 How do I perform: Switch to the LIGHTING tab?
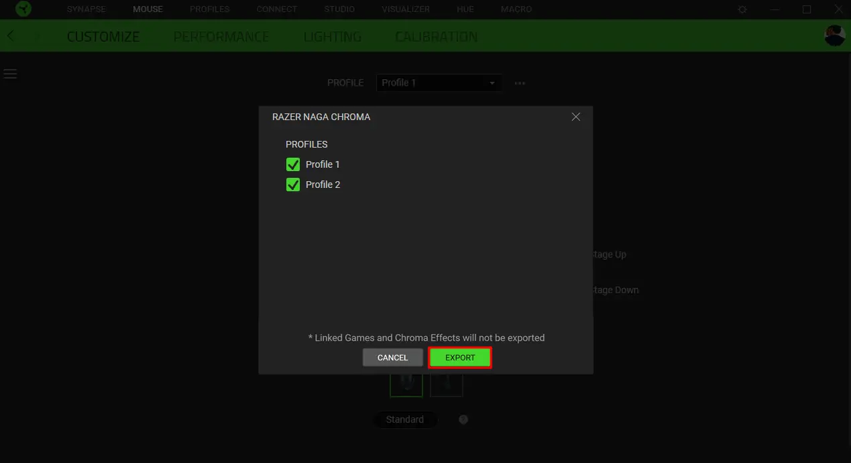pos(332,36)
